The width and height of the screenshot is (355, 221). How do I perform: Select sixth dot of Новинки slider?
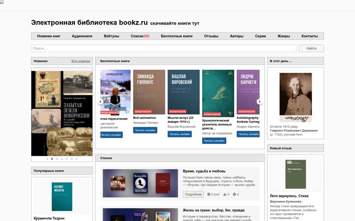(72, 159)
